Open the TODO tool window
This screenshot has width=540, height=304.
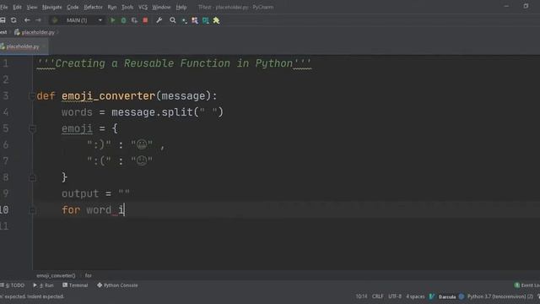pos(13,285)
